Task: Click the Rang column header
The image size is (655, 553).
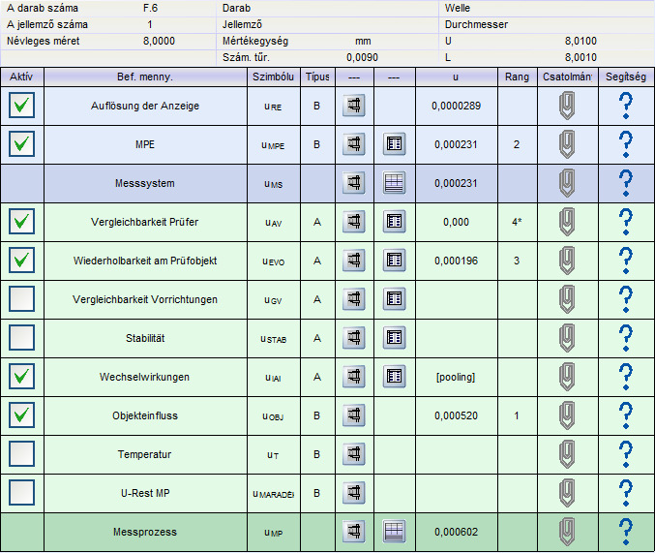Action: pyautogui.click(x=518, y=77)
